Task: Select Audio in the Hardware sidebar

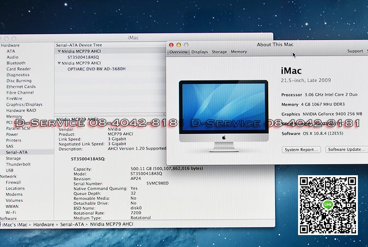Action: coord(12,57)
